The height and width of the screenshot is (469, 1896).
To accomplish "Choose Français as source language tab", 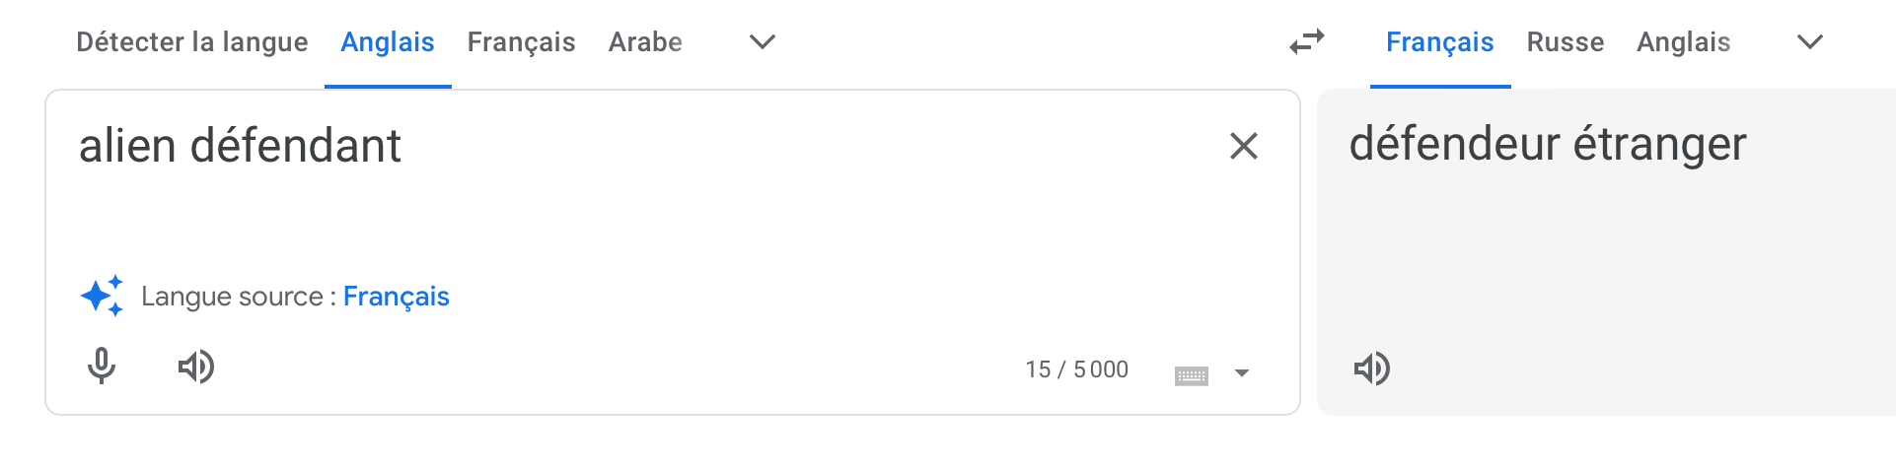I will click(x=521, y=42).
